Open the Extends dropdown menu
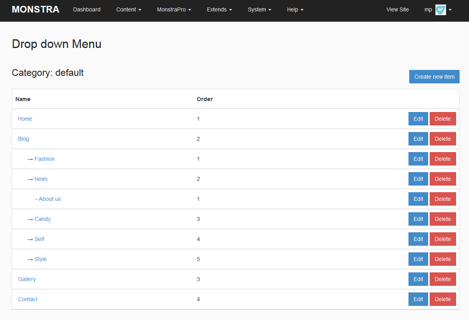 point(219,9)
